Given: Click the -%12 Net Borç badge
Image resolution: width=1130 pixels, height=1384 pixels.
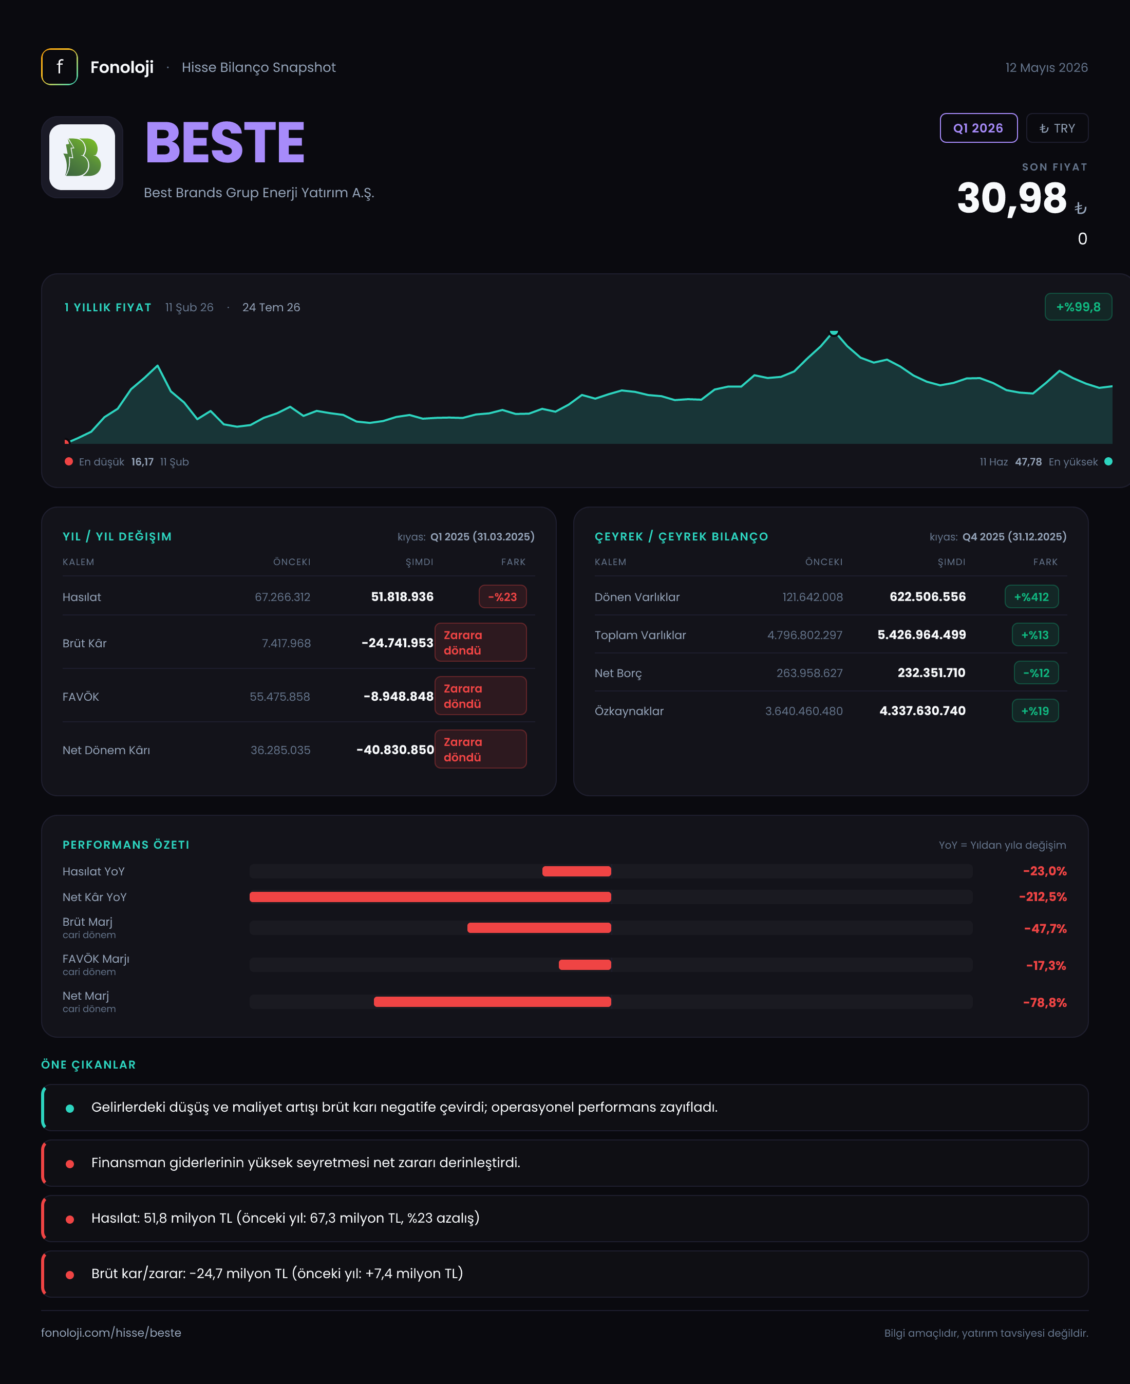Looking at the screenshot, I should point(1037,673).
